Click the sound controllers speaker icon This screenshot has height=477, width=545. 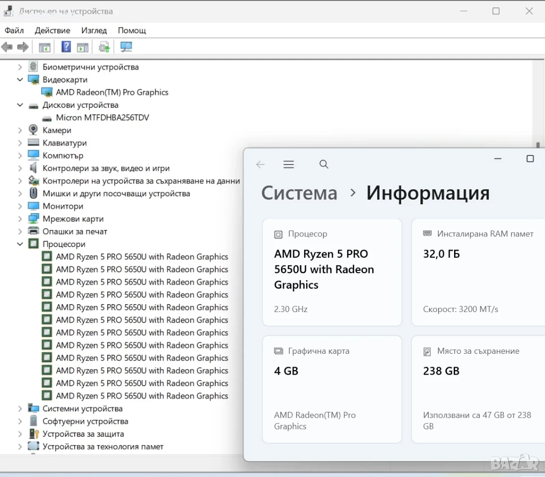[x=33, y=168]
